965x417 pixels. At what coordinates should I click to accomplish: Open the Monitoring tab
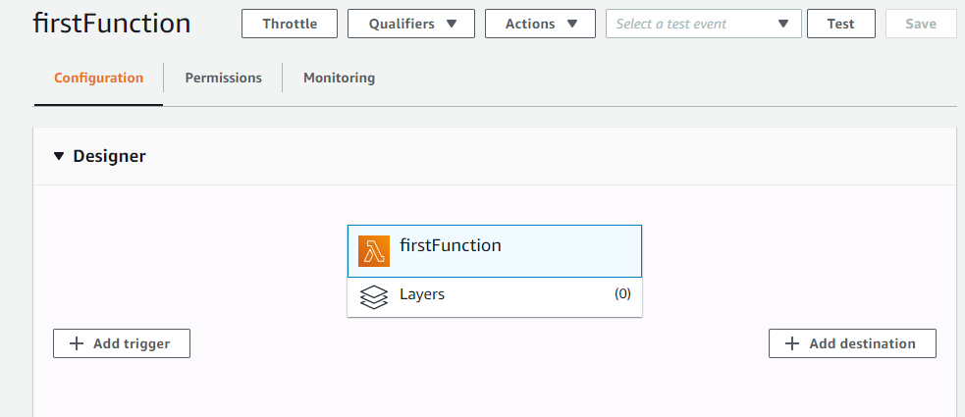tap(339, 78)
